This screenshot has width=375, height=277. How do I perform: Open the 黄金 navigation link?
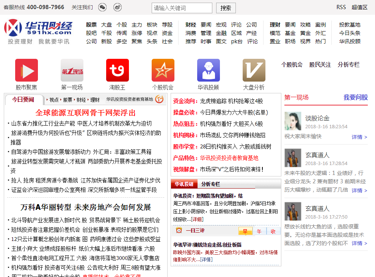(305, 33)
